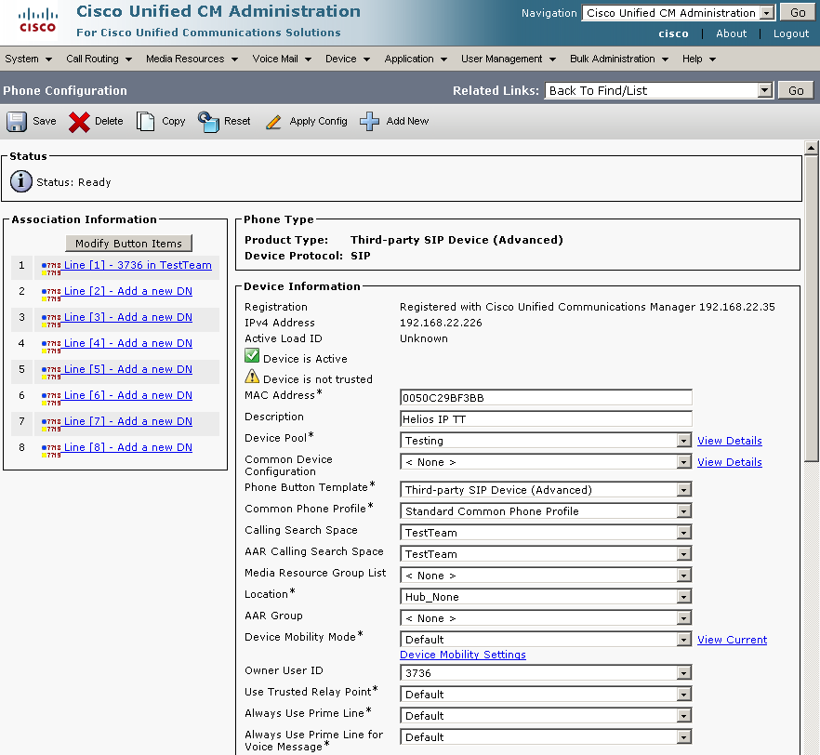Open the Device Pool dropdown
The height and width of the screenshot is (755, 820).
pyautogui.click(x=684, y=441)
